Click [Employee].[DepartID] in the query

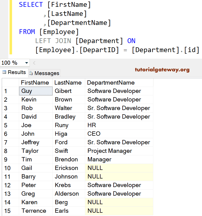point(77,50)
